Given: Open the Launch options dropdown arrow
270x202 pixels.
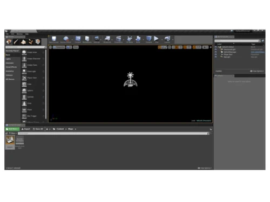Looking at the screenshot, I should click(x=173, y=39).
